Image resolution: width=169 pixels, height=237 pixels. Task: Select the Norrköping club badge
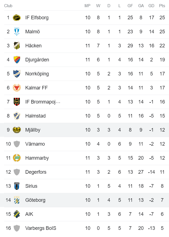16,73
